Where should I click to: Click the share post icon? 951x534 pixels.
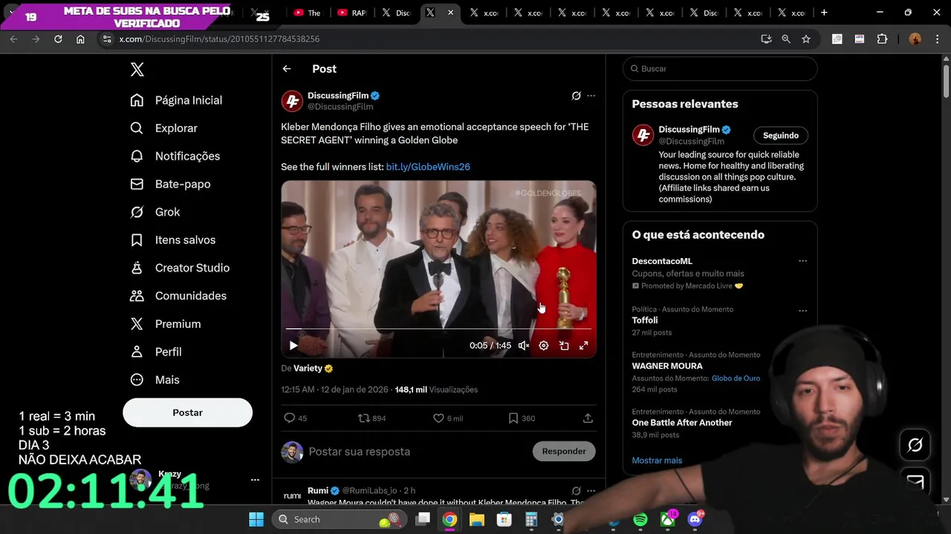588,418
